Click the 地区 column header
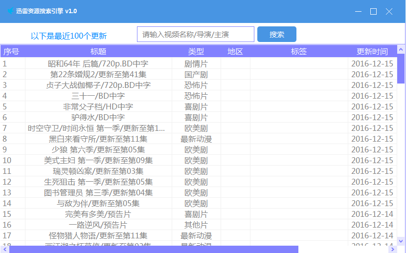The image size is (406, 253). click(x=235, y=51)
